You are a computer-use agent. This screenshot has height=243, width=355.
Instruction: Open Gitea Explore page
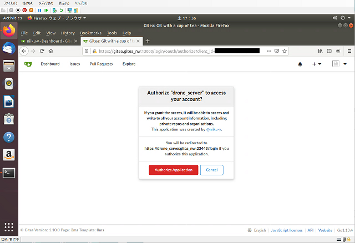point(129,64)
